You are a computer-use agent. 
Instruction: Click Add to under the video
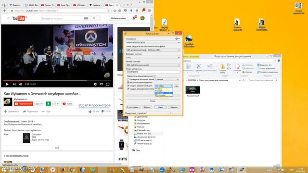click(12, 111)
